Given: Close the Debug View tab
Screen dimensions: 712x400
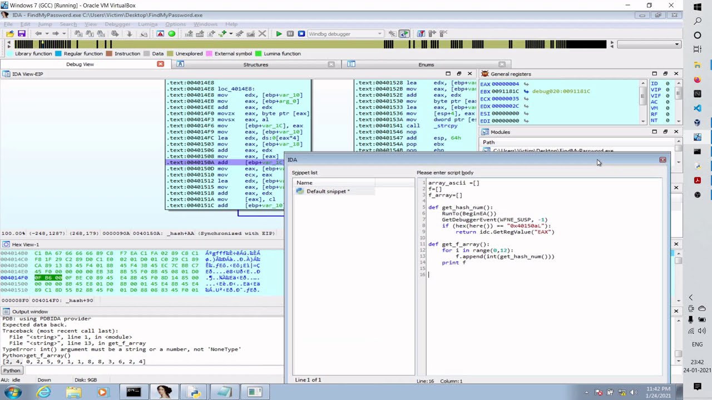Looking at the screenshot, I should 160,64.
